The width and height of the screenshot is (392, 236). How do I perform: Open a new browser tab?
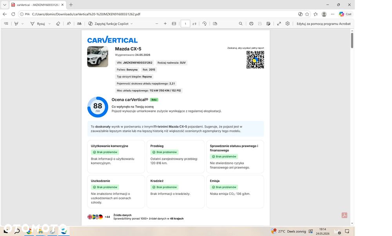pyautogui.click(x=71, y=5)
